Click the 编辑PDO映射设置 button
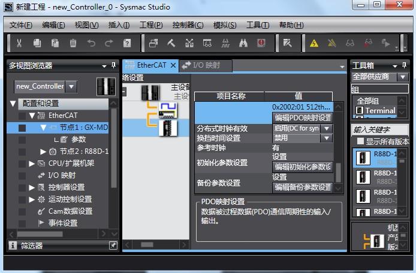This screenshot has width=416, height=273. pyautogui.click(x=303, y=117)
